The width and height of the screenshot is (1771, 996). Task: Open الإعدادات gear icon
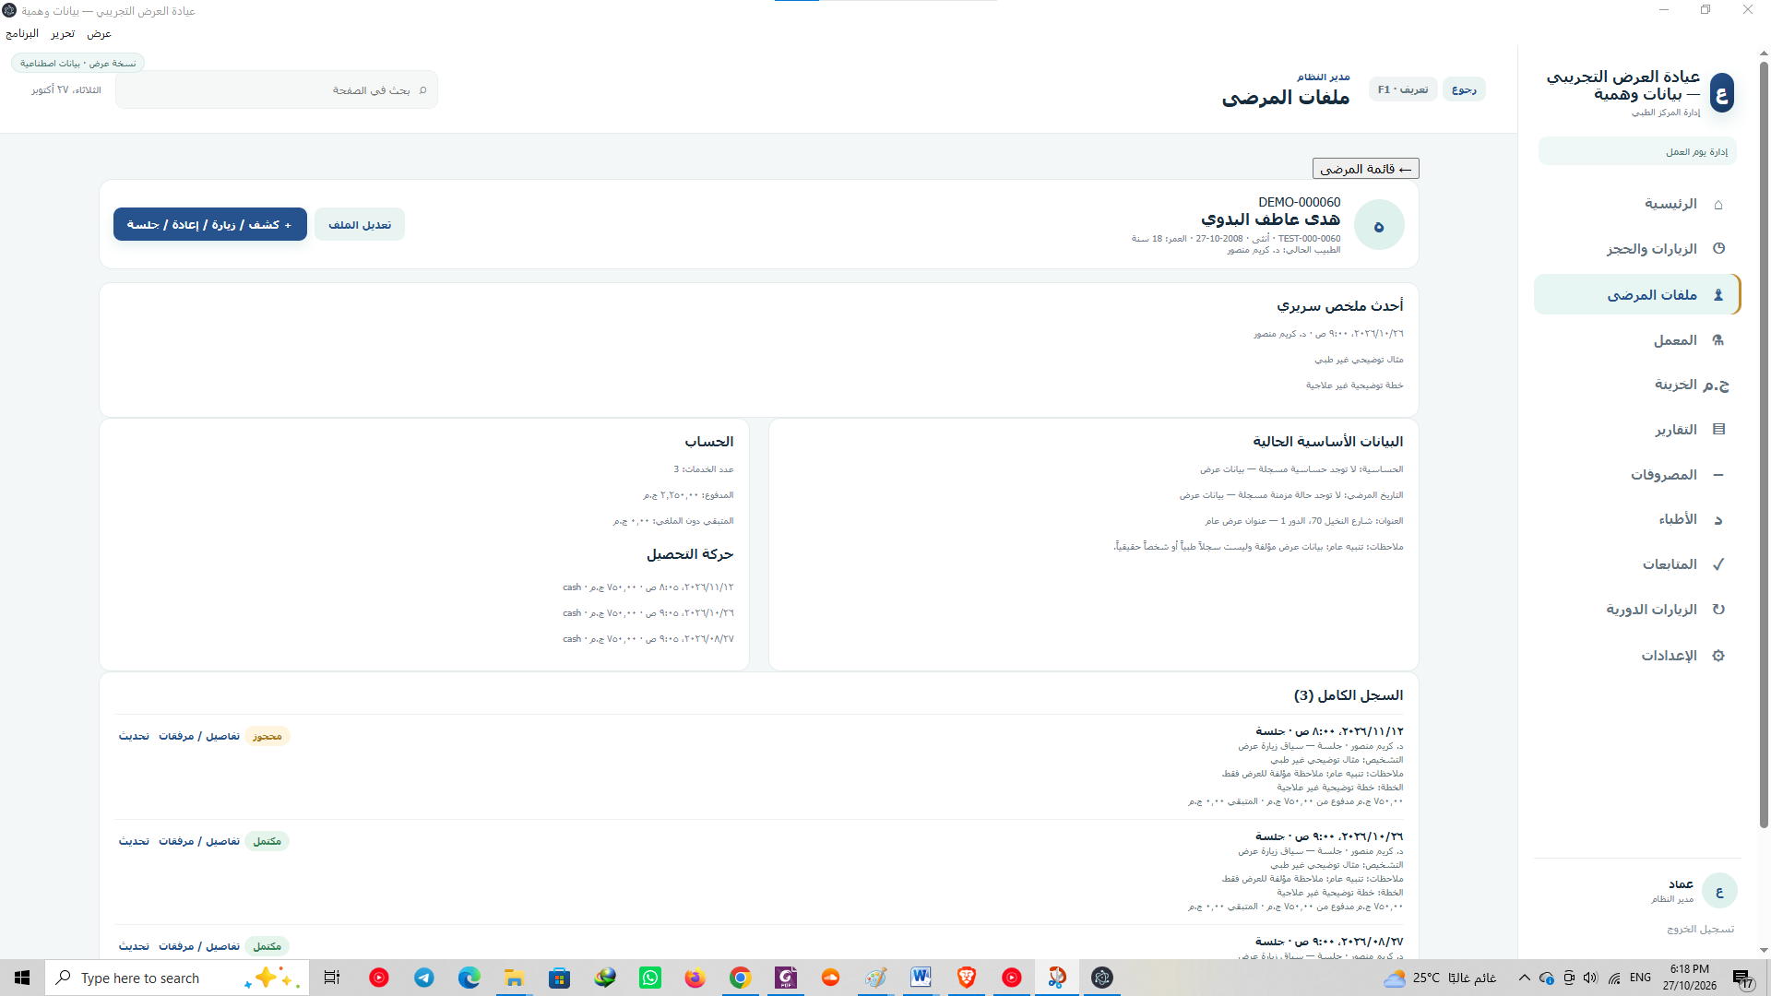click(1718, 656)
